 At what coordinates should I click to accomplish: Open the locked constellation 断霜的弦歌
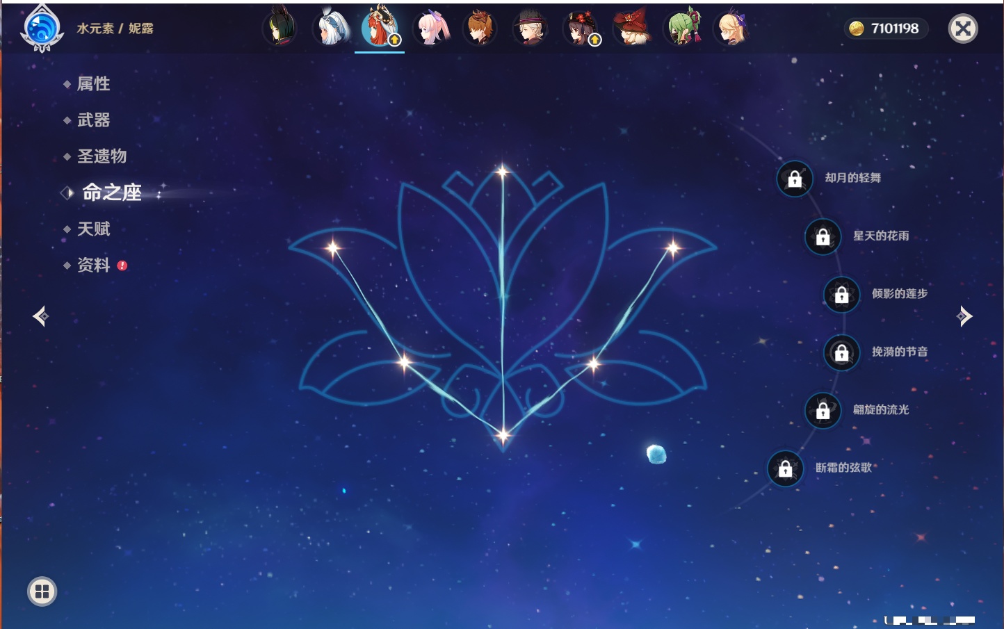(x=785, y=468)
